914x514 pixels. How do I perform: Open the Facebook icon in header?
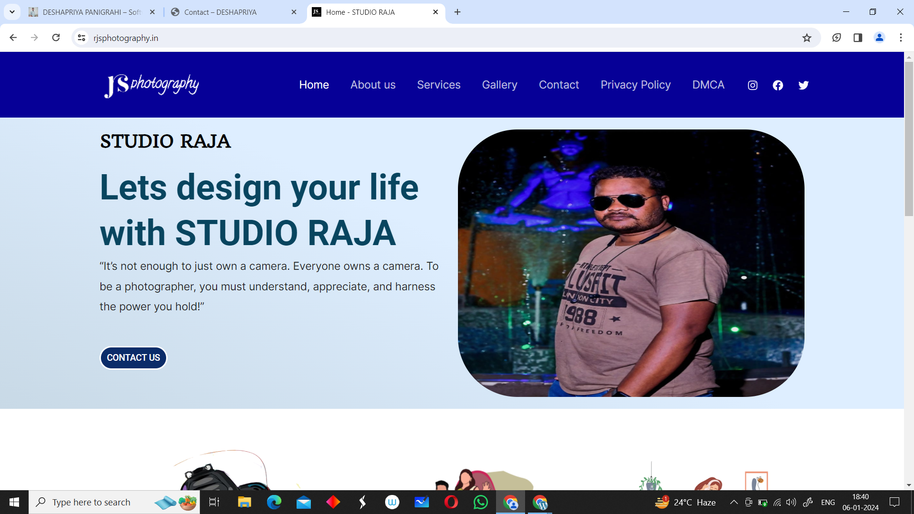pyautogui.click(x=778, y=85)
